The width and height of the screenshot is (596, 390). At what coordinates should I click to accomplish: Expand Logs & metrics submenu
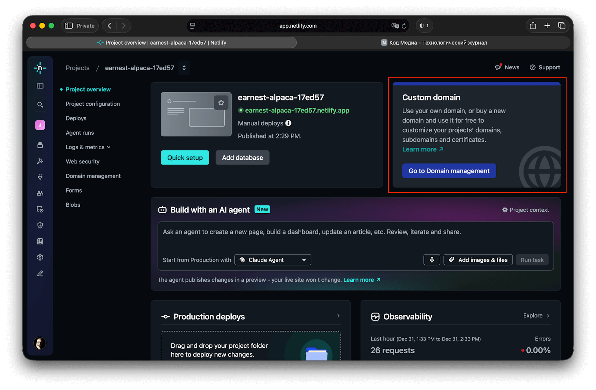(88, 147)
